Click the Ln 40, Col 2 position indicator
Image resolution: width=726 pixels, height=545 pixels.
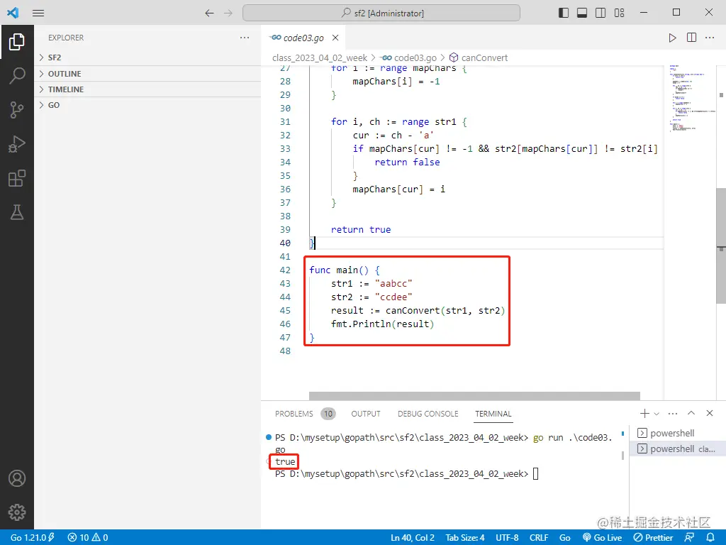(x=412, y=537)
